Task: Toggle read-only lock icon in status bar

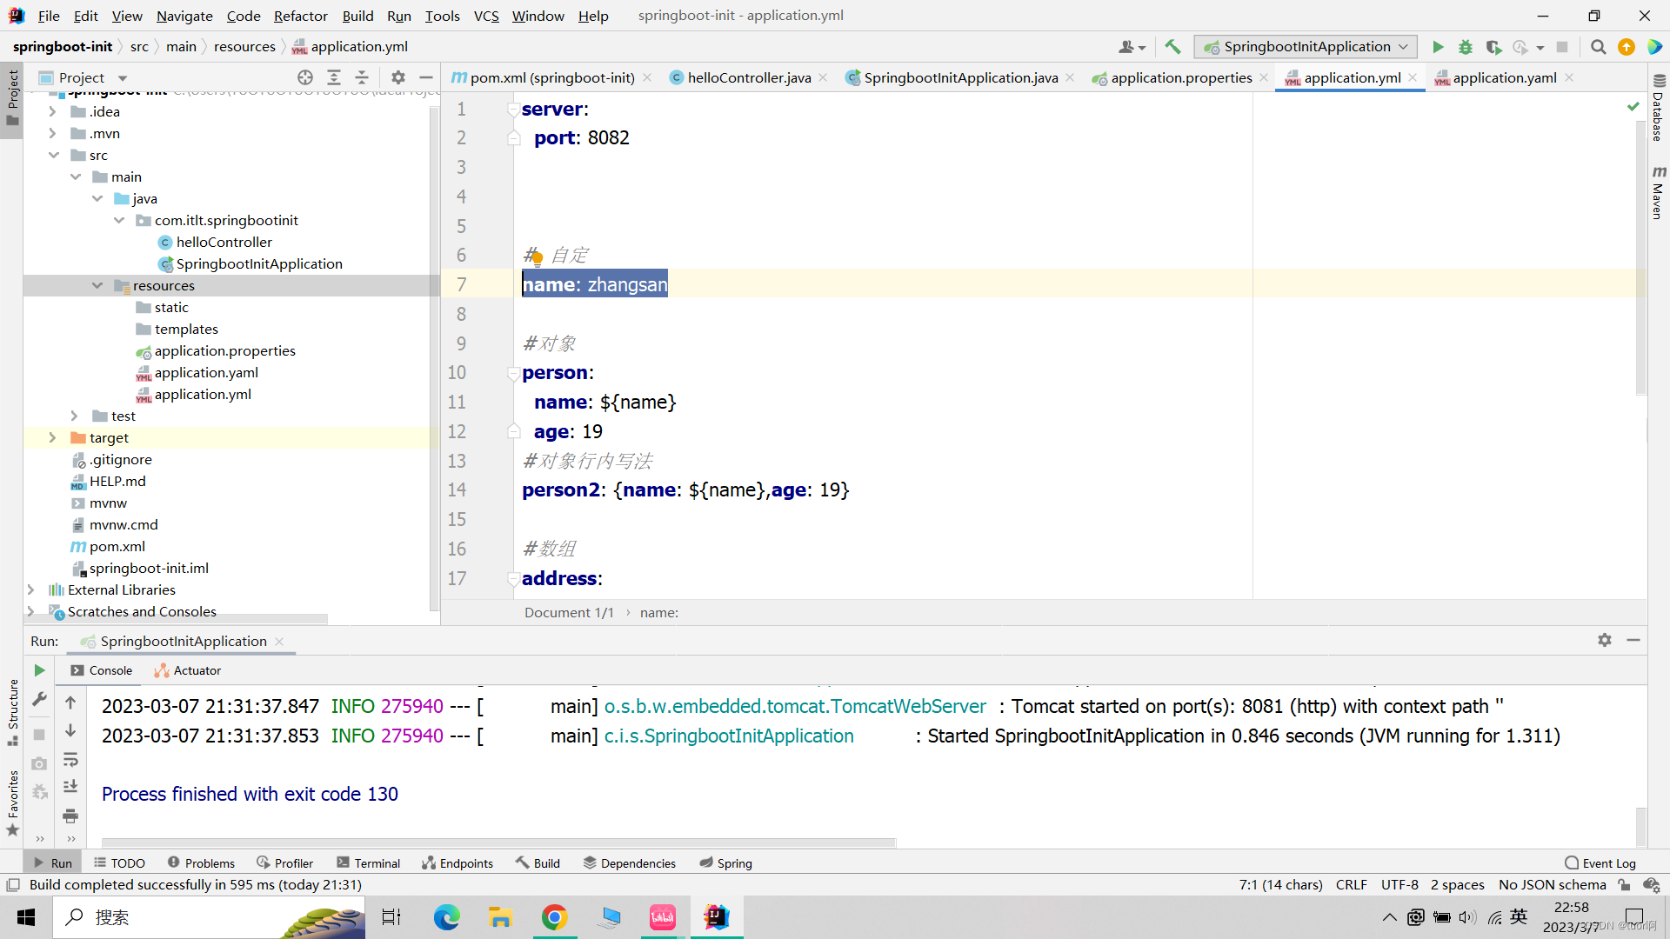Action: 1624,885
